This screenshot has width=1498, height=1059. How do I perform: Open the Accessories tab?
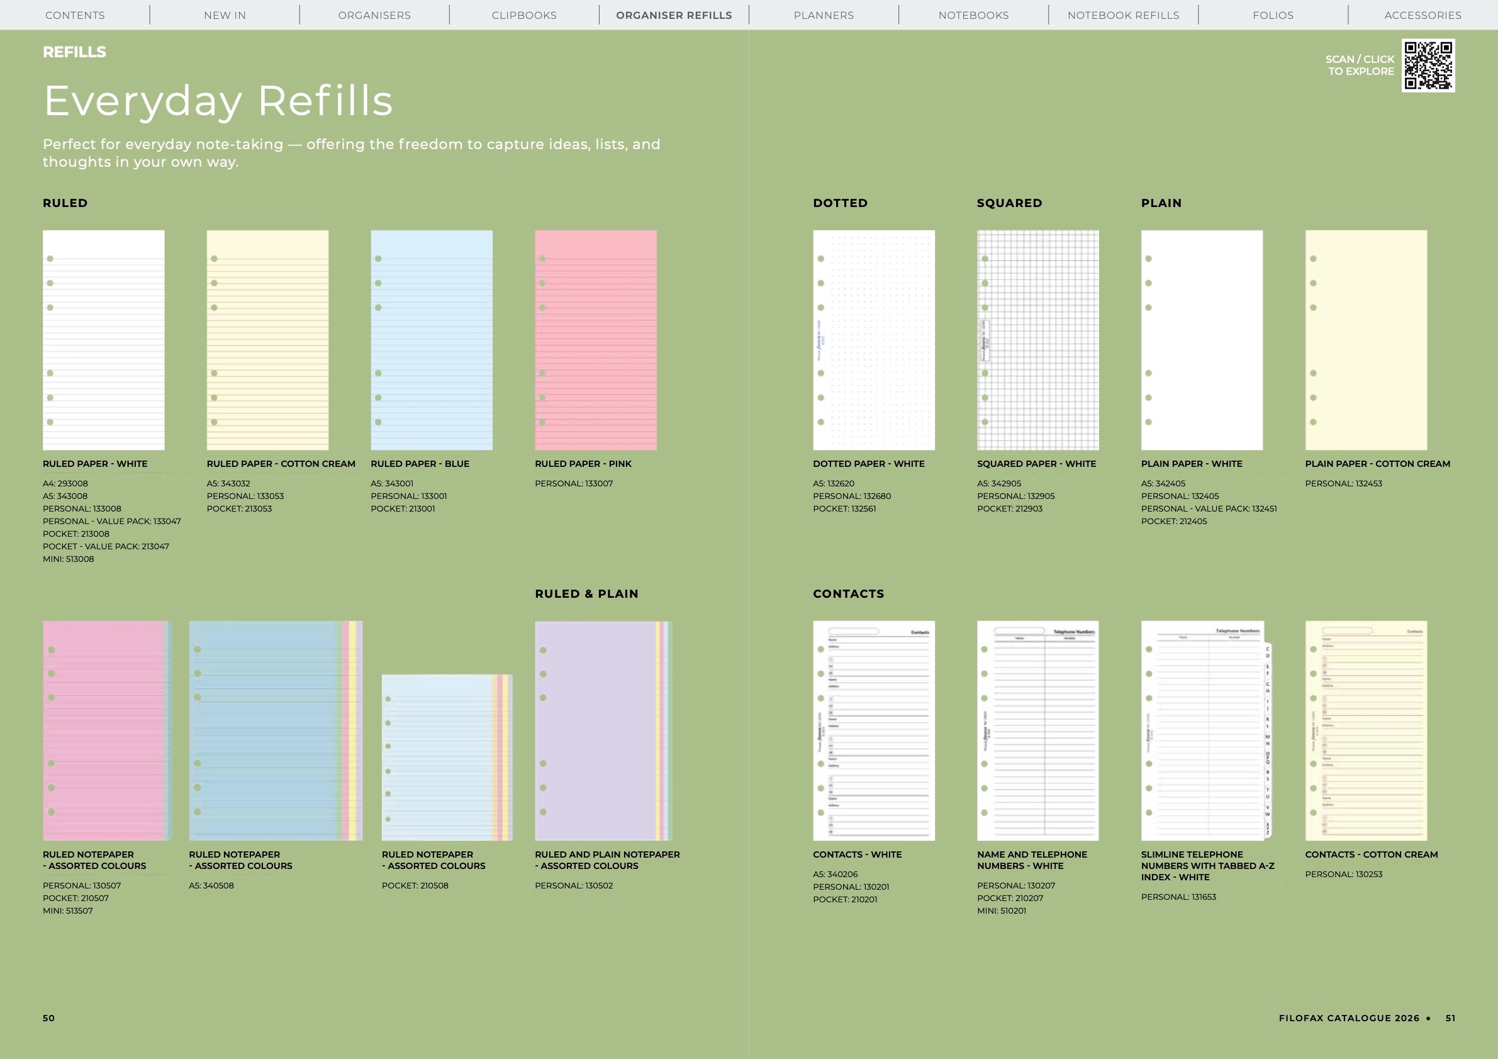tap(1423, 15)
